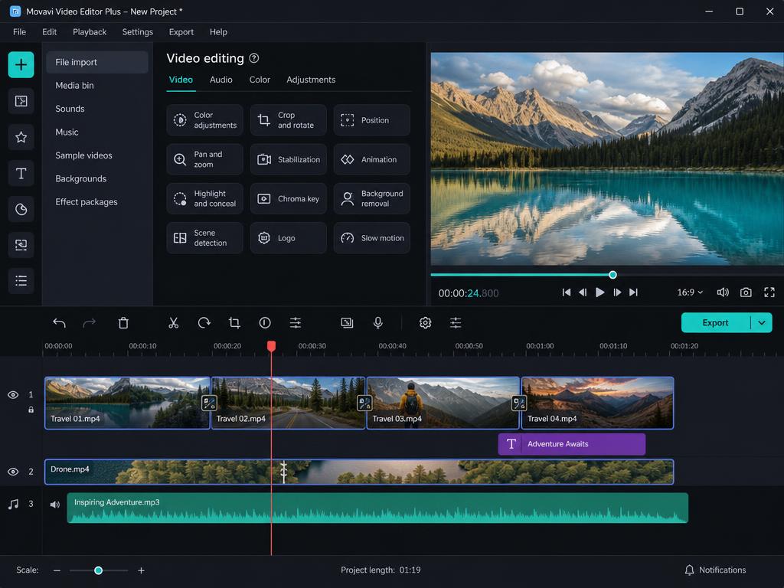Open the Pan and zoom tool

(205, 159)
